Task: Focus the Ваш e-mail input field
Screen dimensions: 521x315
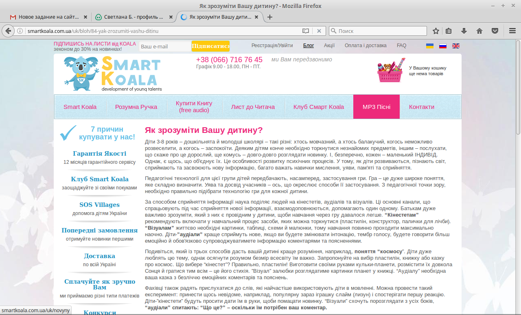Action: coord(165,46)
